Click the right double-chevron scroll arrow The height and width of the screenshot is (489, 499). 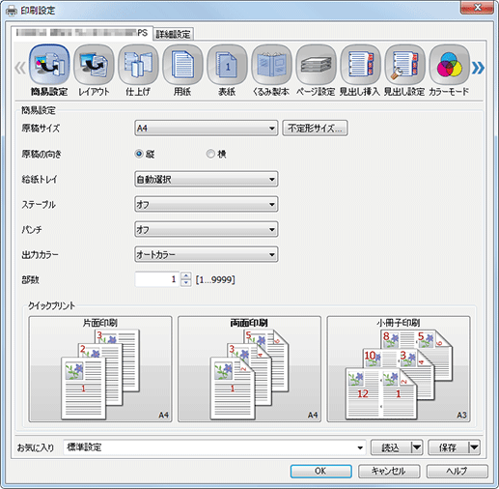(478, 68)
